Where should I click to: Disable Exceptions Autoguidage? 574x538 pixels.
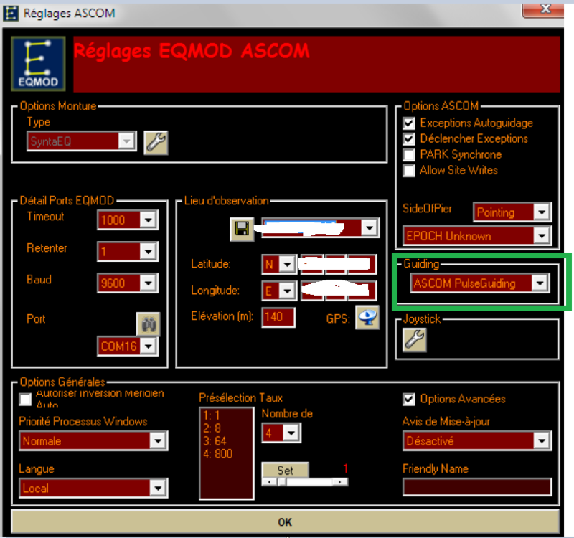pyautogui.click(x=408, y=123)
